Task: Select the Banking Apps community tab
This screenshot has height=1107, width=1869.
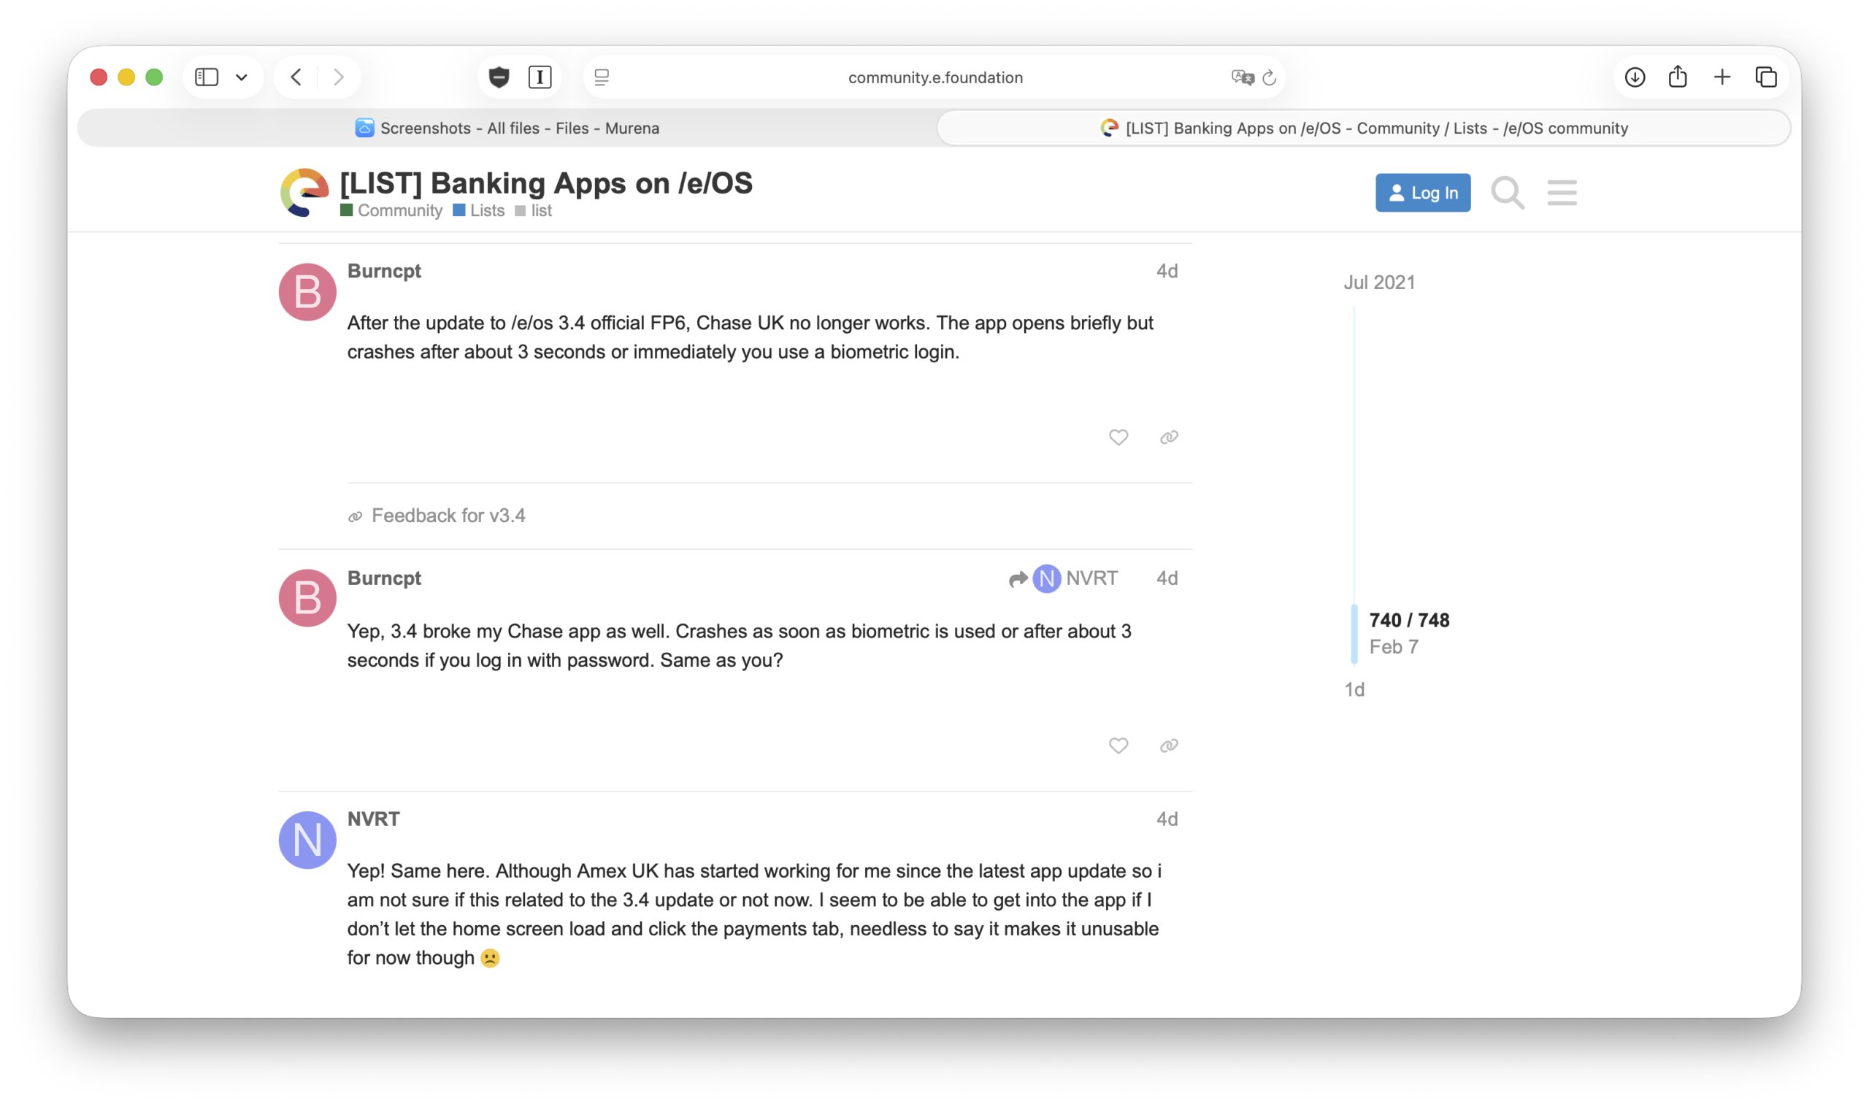Action: pyautogui.click(x=1363, y=129)
